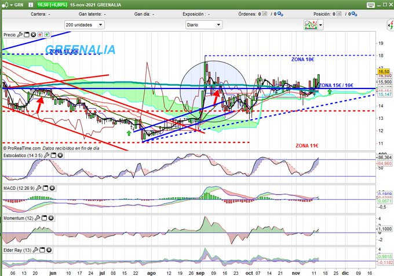Image resolution: width=394 pixels, height=276 pixels.
Task: Click the automatic orders gears icon in Órdenes
Action: click(280, 14)
